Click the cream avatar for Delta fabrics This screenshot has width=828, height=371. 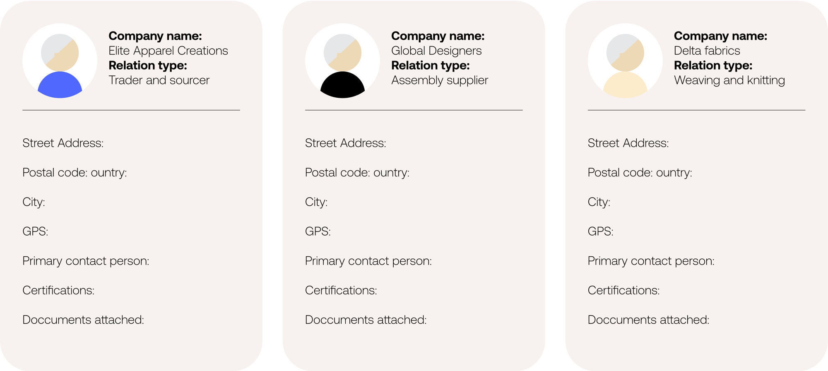point(625,61)
